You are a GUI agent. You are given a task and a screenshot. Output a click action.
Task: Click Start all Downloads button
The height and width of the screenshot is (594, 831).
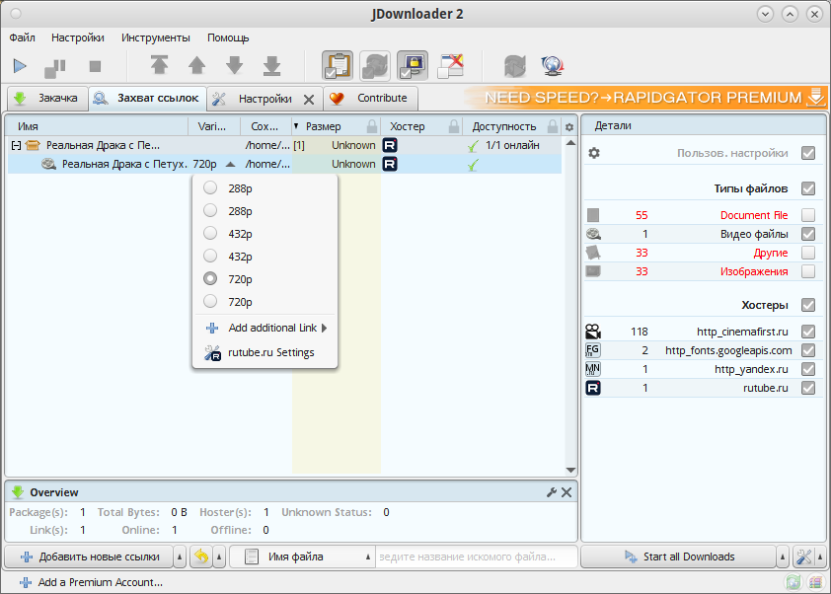679,557
